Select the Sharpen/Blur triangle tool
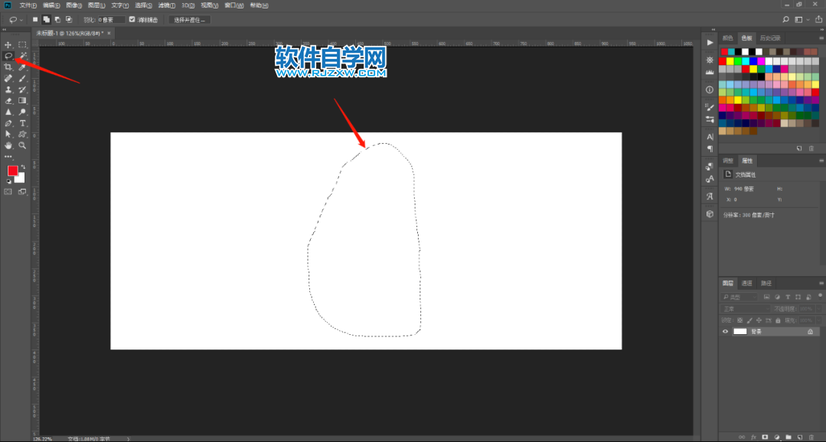Screen dimensions: 826x442 point(8,112)
